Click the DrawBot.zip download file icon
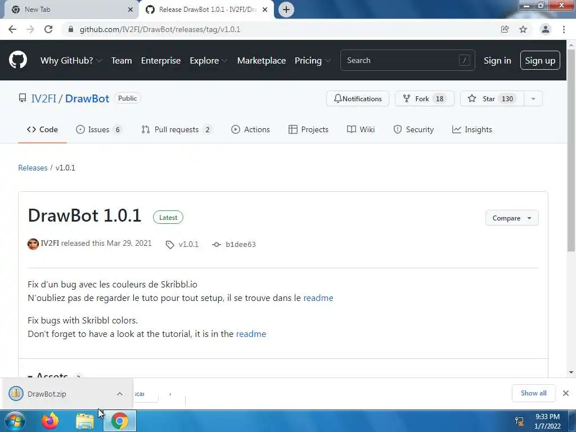Image resolution: width=576 pixels, height=432 pixels. pyautogui.click(x=16, y=394)
